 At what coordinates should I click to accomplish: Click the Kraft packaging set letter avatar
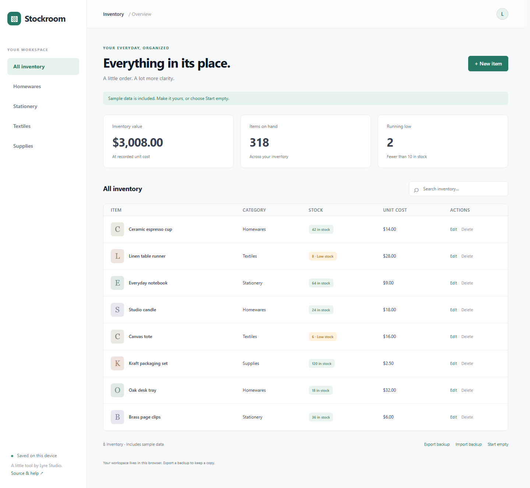pos(117,363)
